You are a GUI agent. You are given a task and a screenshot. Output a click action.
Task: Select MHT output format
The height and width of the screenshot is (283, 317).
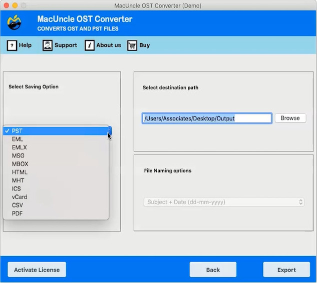coord(56,180)
